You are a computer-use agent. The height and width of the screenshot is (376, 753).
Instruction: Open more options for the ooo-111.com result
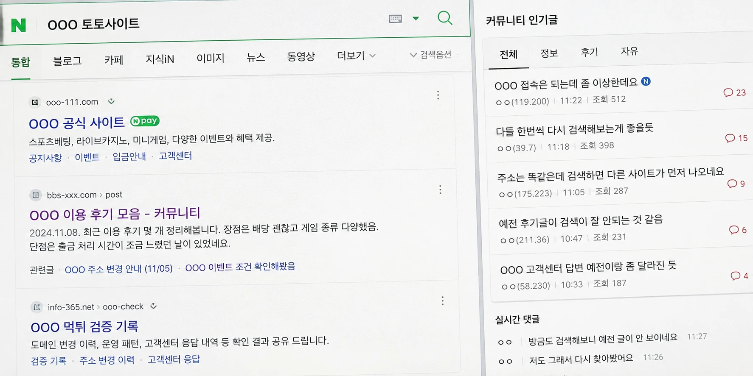(438, 95)
